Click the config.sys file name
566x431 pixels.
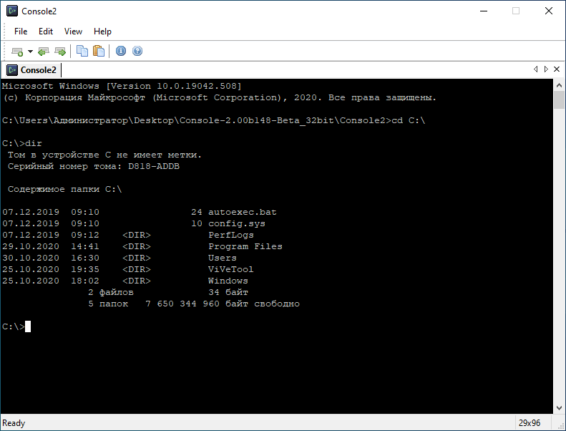pos(236,223)
